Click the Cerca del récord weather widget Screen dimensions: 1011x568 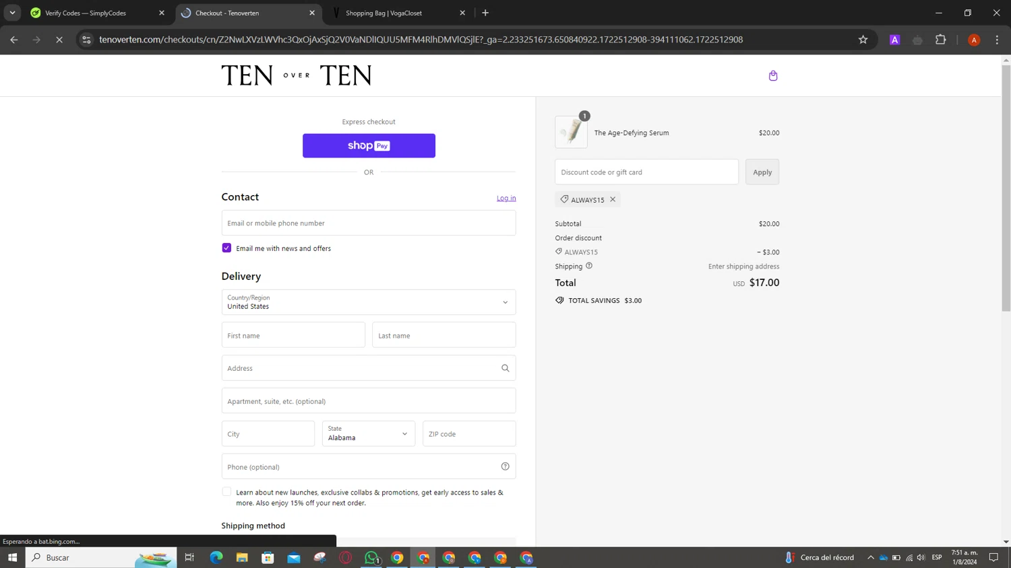[x=820, y=557]
